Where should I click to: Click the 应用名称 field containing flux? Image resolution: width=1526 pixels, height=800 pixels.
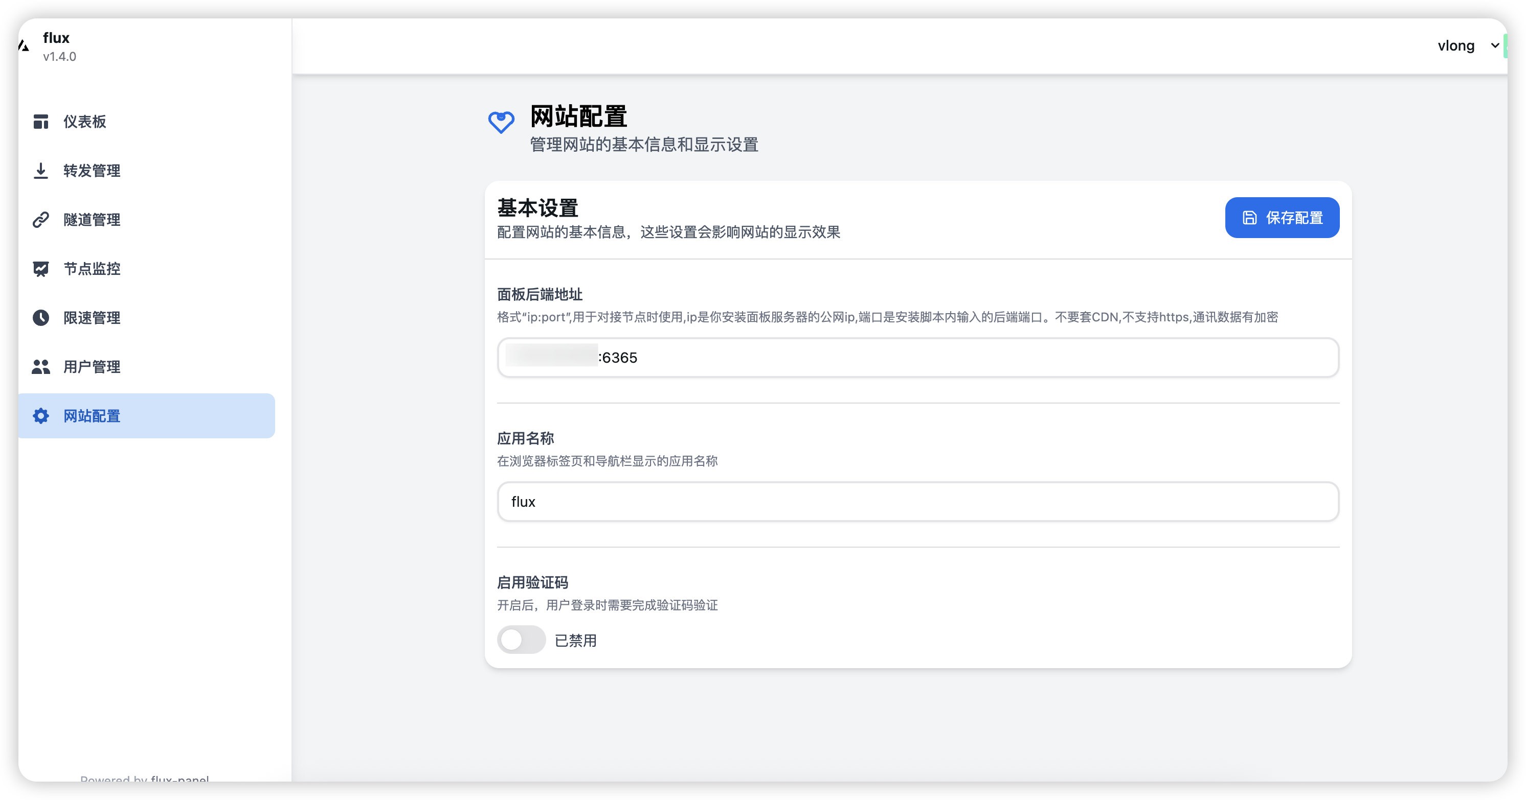917,502
